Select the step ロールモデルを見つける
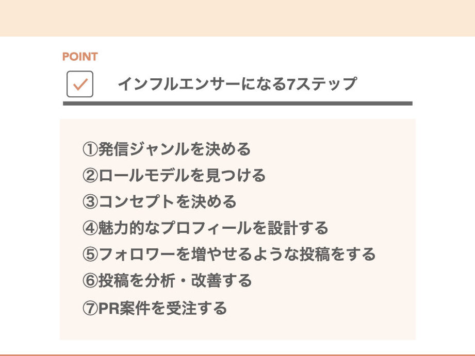The width and height of the screenshot is (475, 356). [x=182, y=176]
